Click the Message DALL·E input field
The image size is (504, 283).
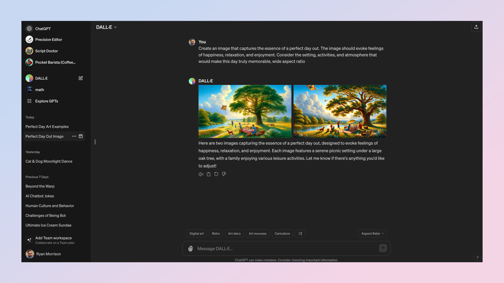click(285, 249)
